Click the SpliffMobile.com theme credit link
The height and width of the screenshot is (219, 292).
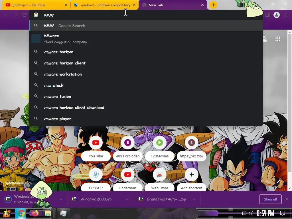click(x=18, y=183)
